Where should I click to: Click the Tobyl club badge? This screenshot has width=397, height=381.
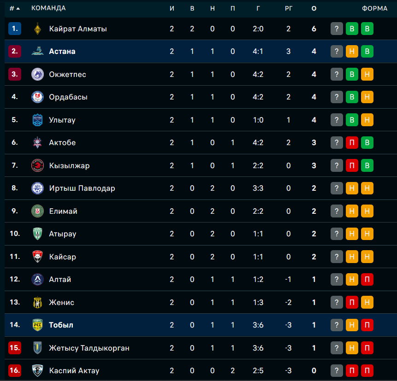[x=37, y=325]
